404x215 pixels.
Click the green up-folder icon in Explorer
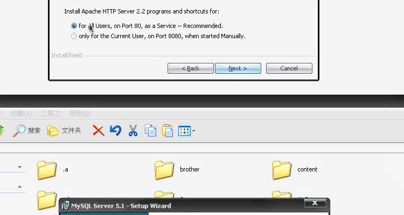[x=1, y=131]
